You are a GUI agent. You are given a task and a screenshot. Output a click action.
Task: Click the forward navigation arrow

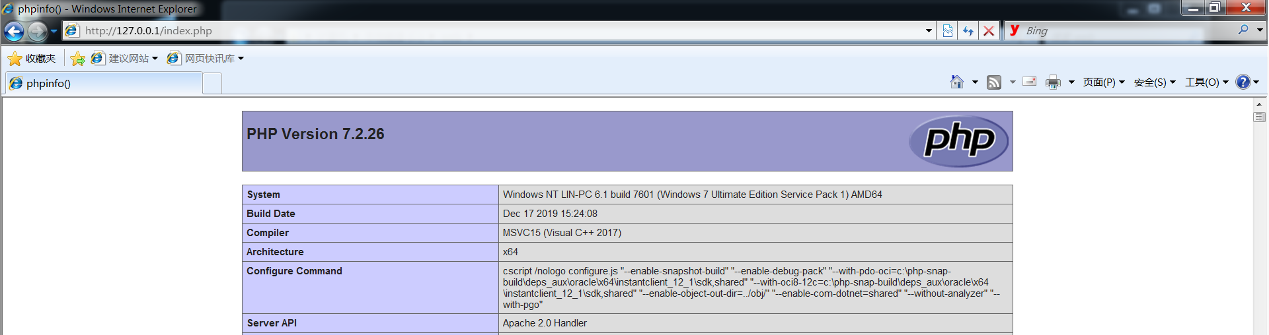pos(37,31)
